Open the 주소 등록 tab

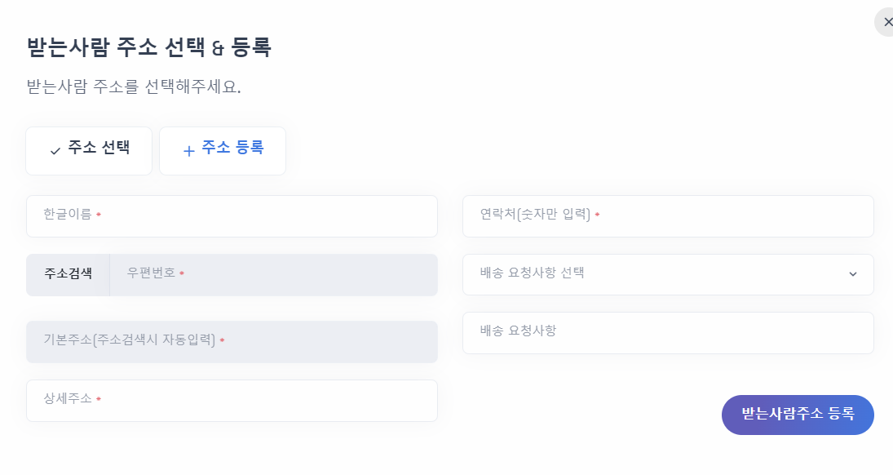coord(223,150)
